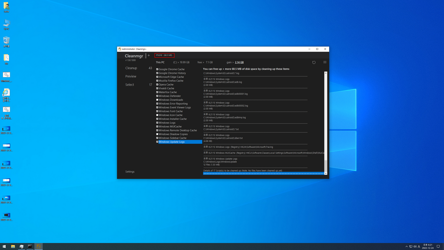
Task: Click the 'C:\Windows\System32\catroot2\edb.log' entry
Action: 223,82
